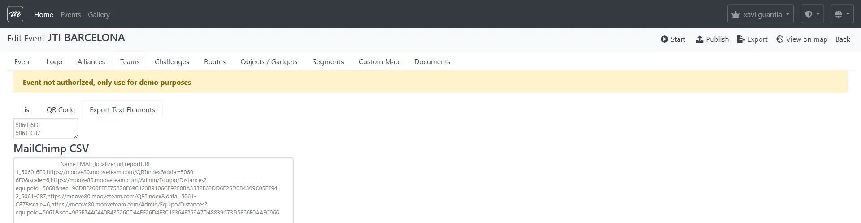Select the Export Text Elements sub-tab
The height and width of the screenshot is (223, 861).
click(x=122, y=109)
